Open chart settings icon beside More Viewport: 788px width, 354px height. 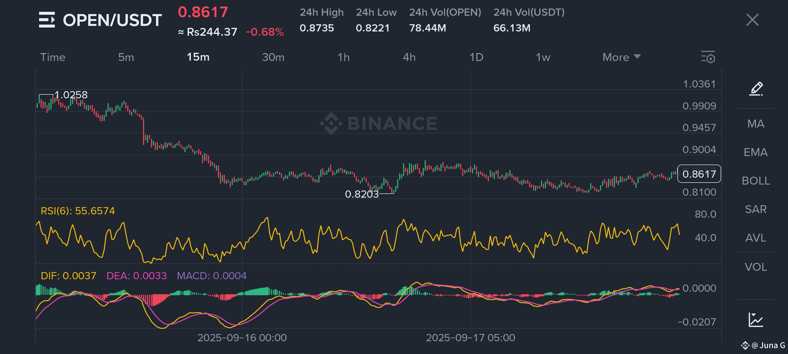pos(708,57)
